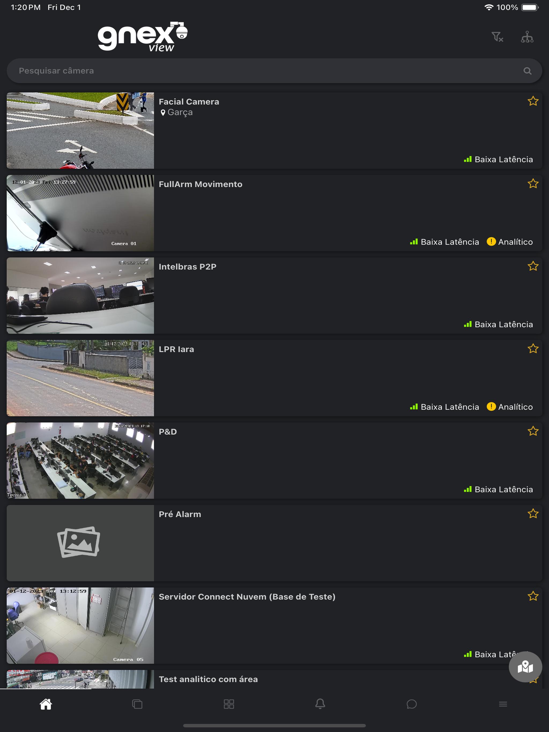Go to the Home tab

click(x=46, y=704)
